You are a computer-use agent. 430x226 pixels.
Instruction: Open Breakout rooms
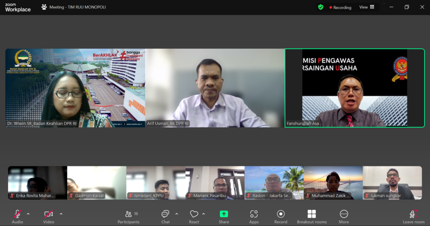coord(312,216)
